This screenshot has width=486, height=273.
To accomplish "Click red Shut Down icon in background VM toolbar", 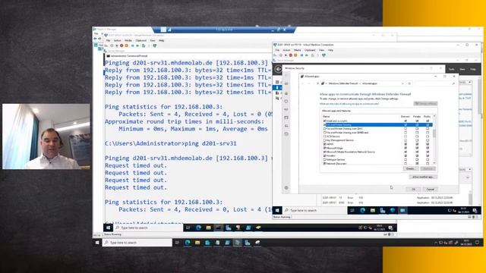I will (x=121, y=45).
